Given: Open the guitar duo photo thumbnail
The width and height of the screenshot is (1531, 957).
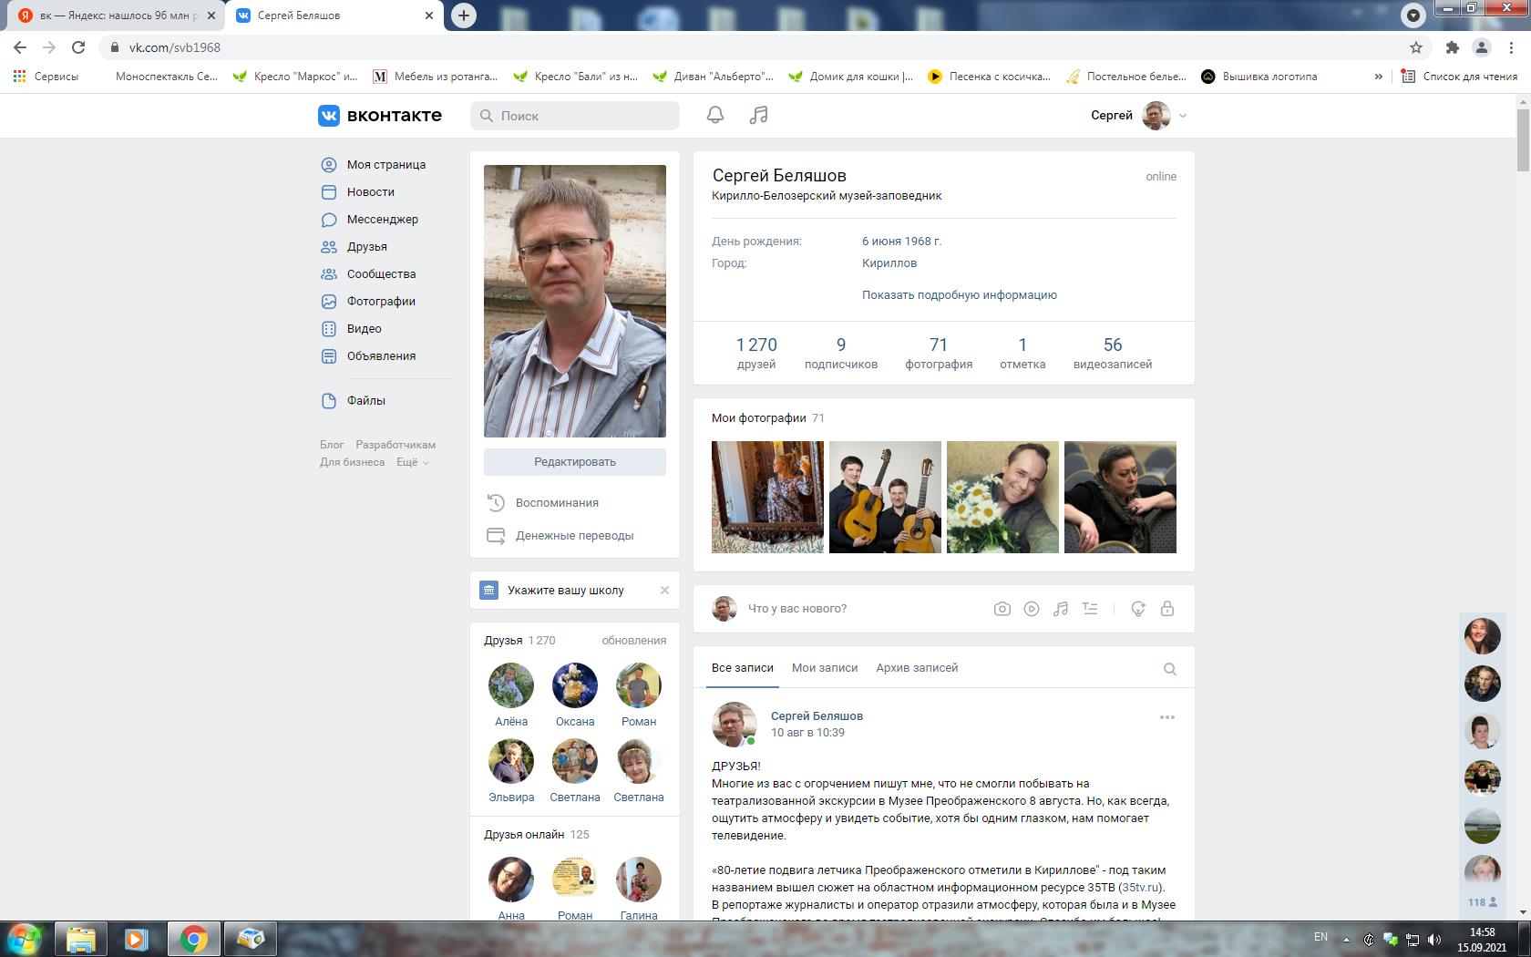Looking at the screenshot, I should pos(884,497).
